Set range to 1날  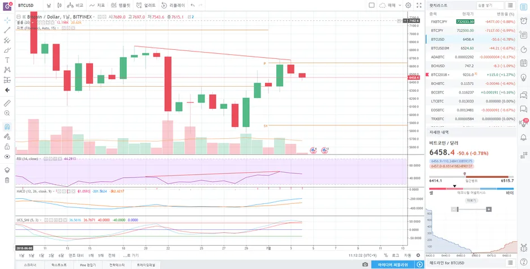(x=22, y=255)
